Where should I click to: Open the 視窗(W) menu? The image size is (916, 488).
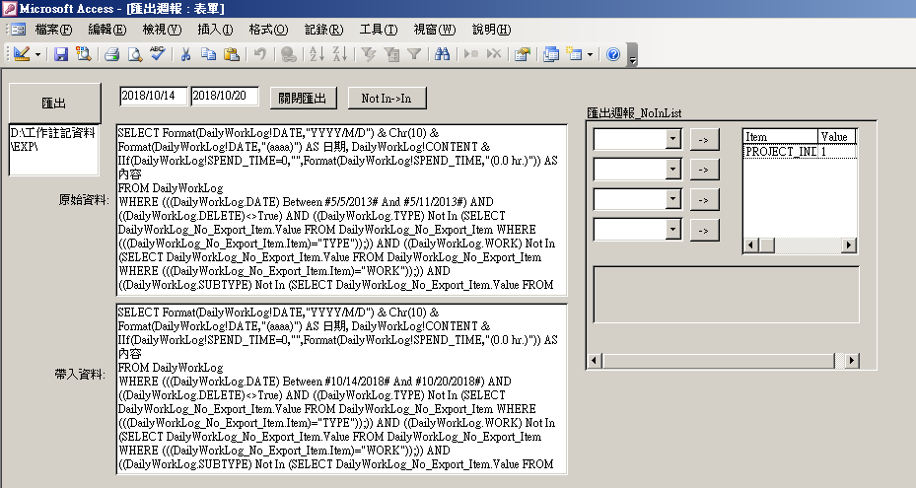(x=434, y=30)
